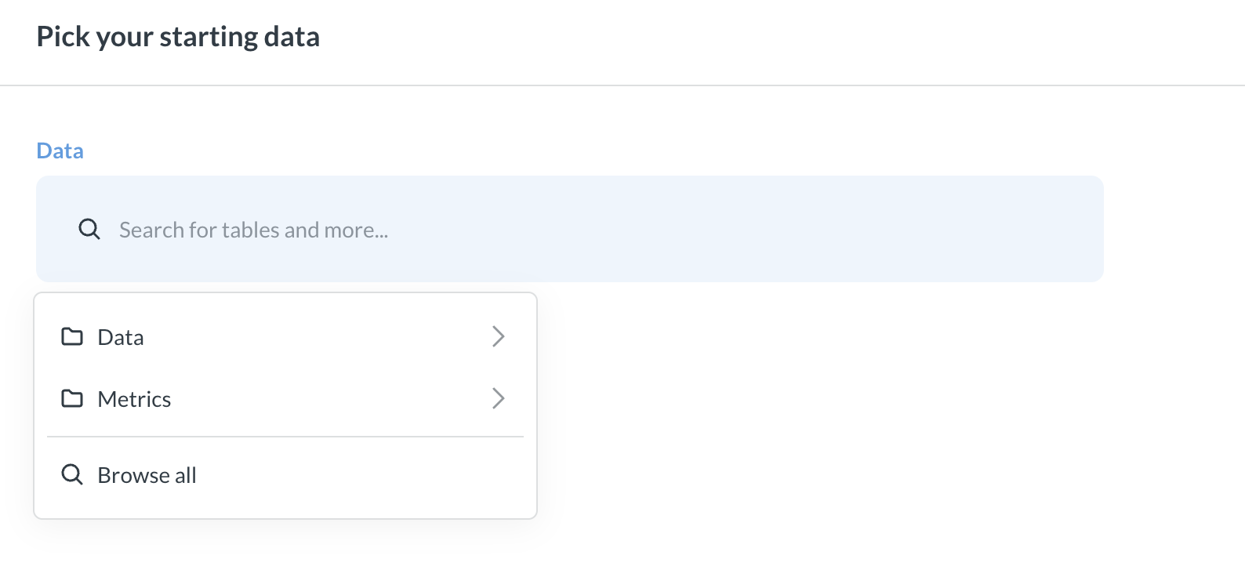This screenshot has width=1245, height=577.
Task: Drill into Metrics using its right-facing arrow
Action: [x=499, y=398]
